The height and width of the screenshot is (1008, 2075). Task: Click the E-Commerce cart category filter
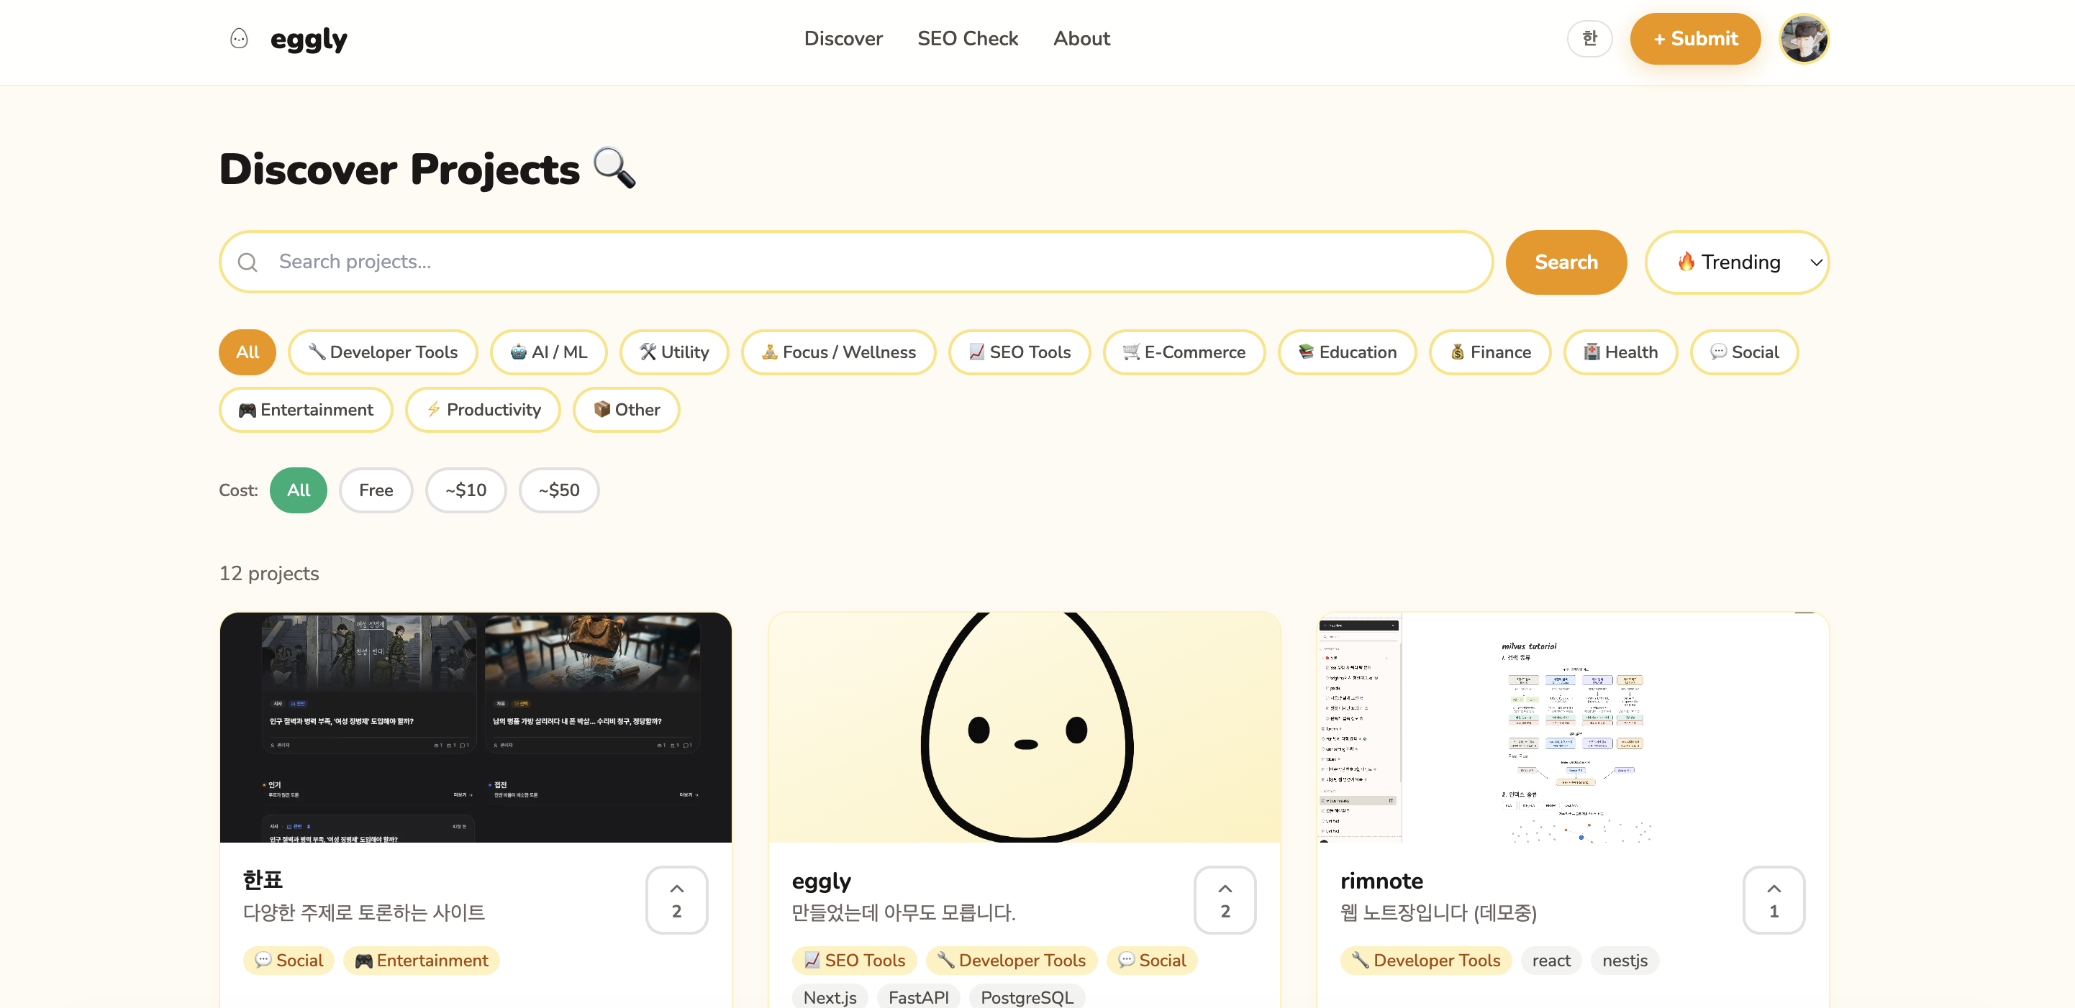(x=1184, y=352)
